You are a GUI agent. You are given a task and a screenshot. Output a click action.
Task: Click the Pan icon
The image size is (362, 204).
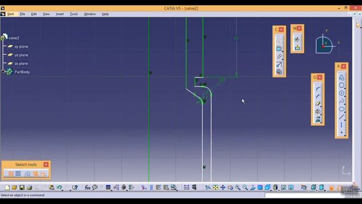tap(223, 188)
